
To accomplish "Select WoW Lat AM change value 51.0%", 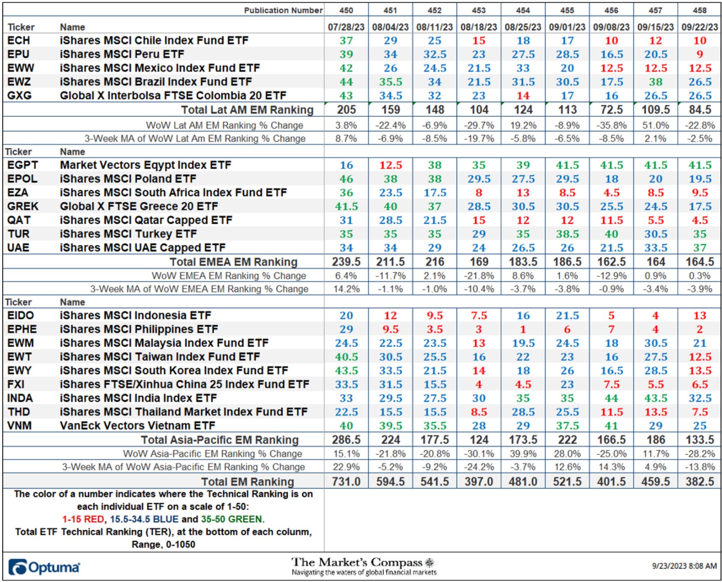I will (656, 125).
